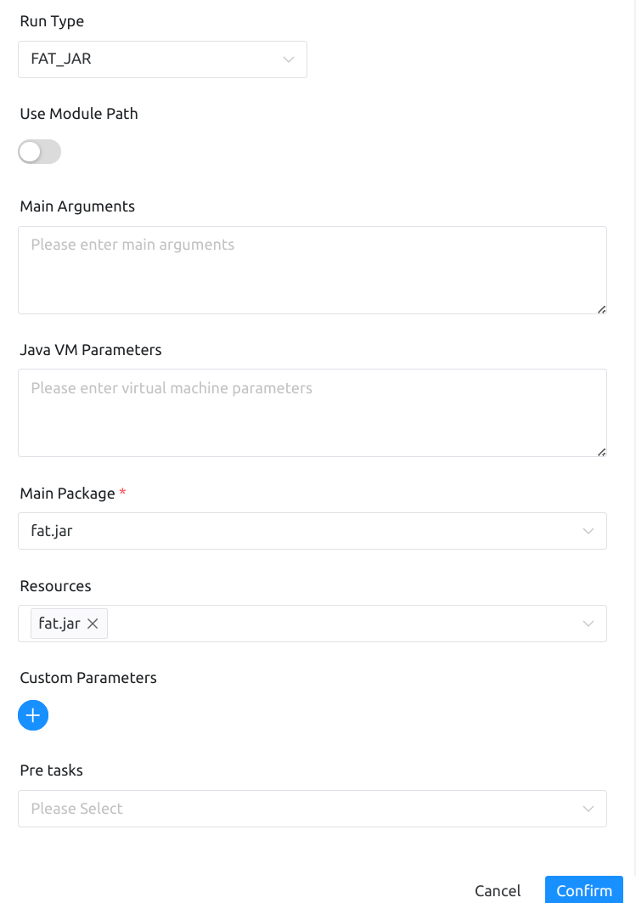Click the chevron arrow in Pre tasks field
636x903 pixels.
pyautogui.click(x=588, y=809)
